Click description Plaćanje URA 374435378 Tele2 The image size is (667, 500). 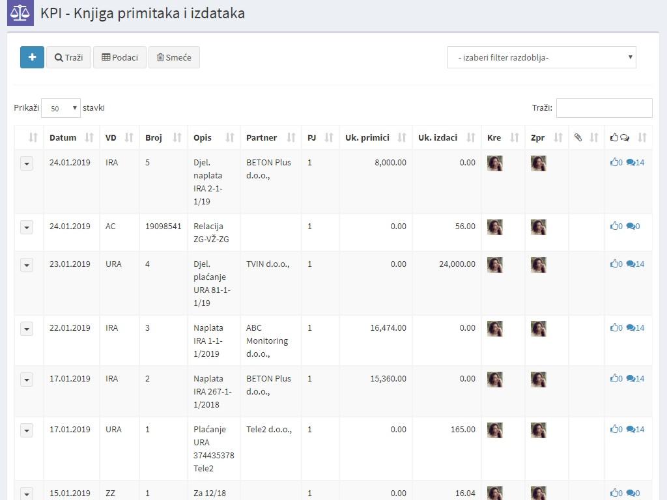coord(214,449)
